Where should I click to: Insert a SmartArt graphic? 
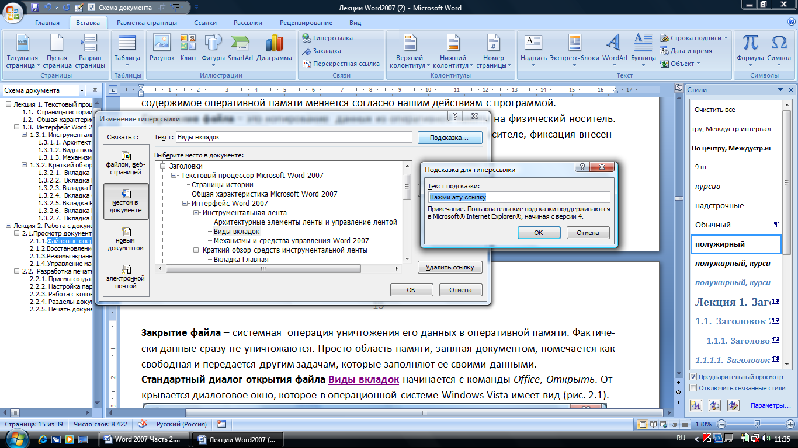click(240, 48)
